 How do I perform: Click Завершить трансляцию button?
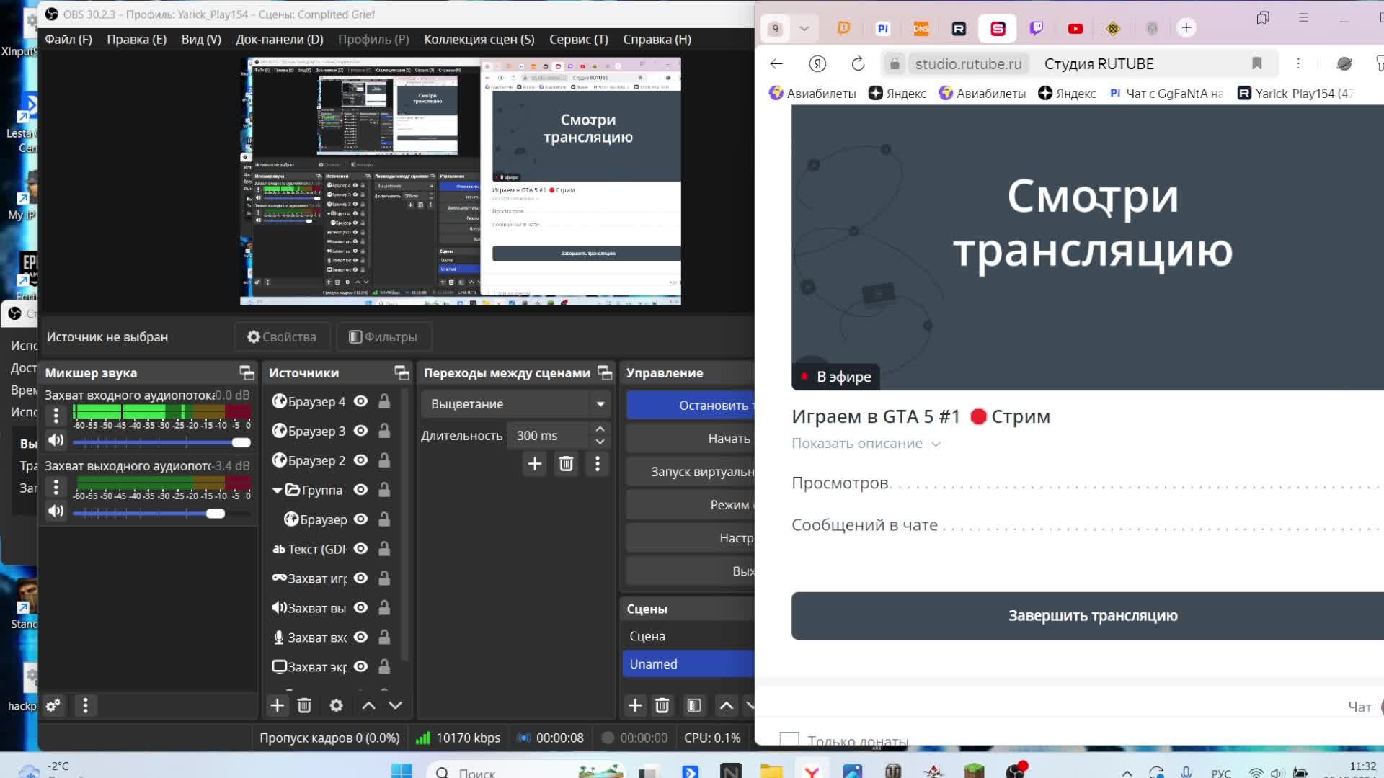pyautogui.click(x=1092, y=615)
